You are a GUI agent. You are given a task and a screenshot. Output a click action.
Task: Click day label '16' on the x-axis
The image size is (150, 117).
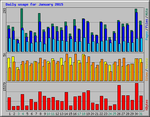(75, 114)
